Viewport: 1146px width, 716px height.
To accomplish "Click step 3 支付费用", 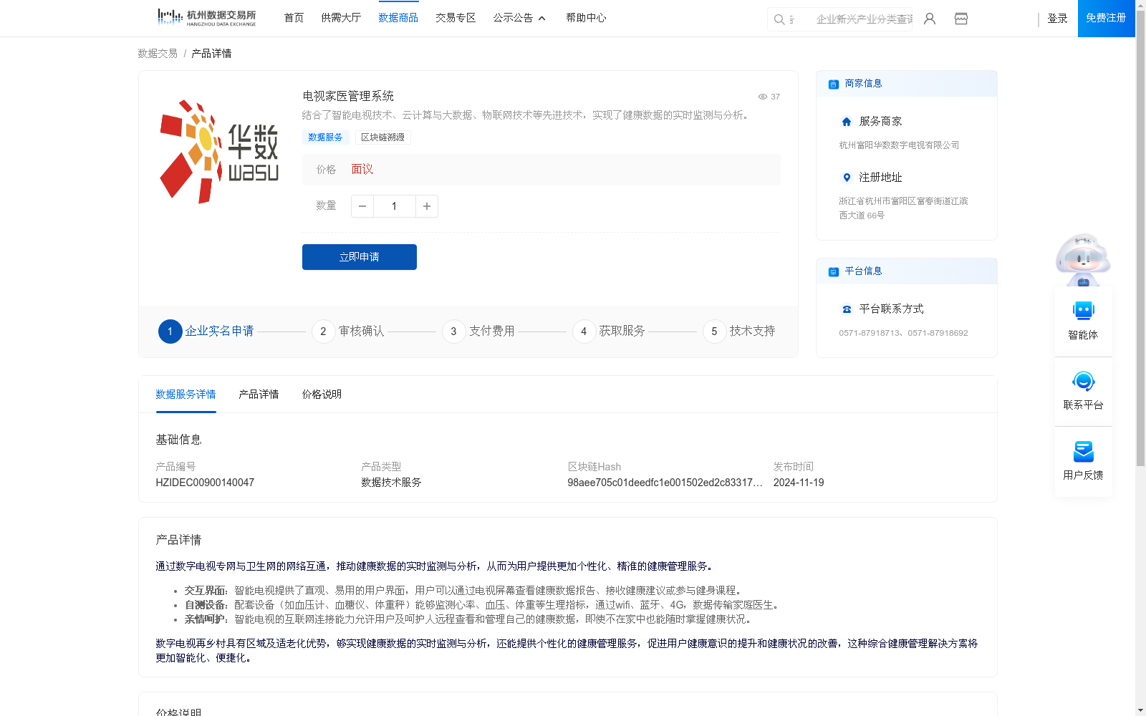I will pos(478,331).
